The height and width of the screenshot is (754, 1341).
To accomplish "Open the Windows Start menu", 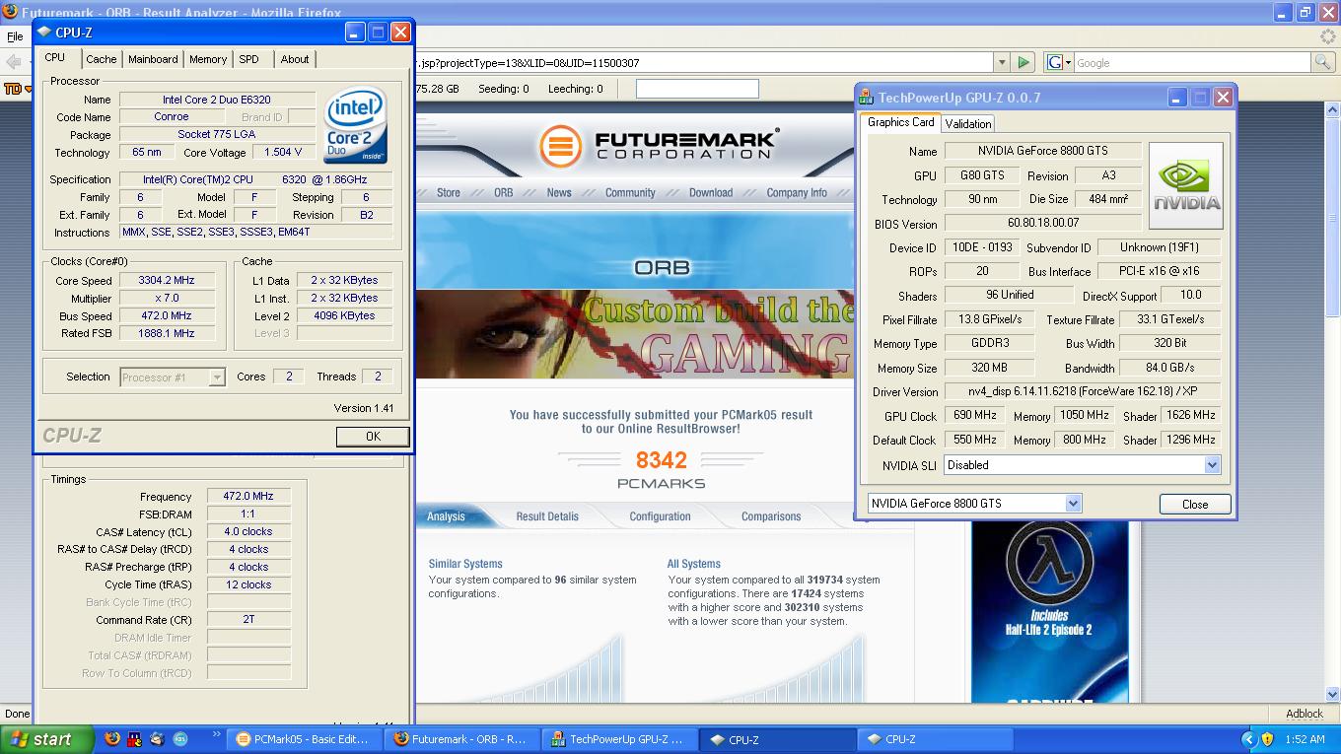I will pyautogui.click(x=47, y=739).
